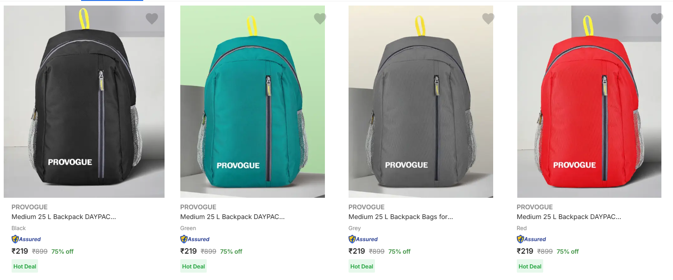This screenshot has height=280, width=673.
Task: Click Assured badge under Green backpack
Action: coord(195,239)
